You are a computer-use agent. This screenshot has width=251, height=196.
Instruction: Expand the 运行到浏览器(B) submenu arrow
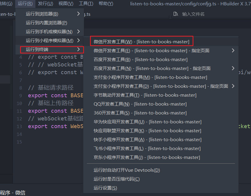(79, 14)
